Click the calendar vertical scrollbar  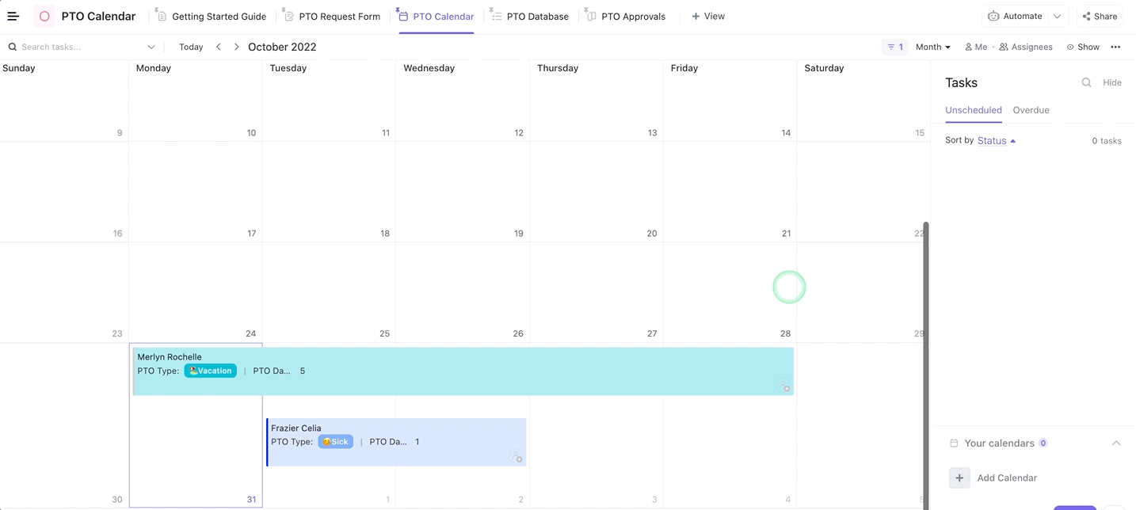click(x=925, y=364)
